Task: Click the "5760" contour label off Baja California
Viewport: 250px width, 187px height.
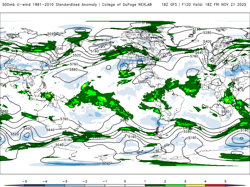Action: point(124,74)
